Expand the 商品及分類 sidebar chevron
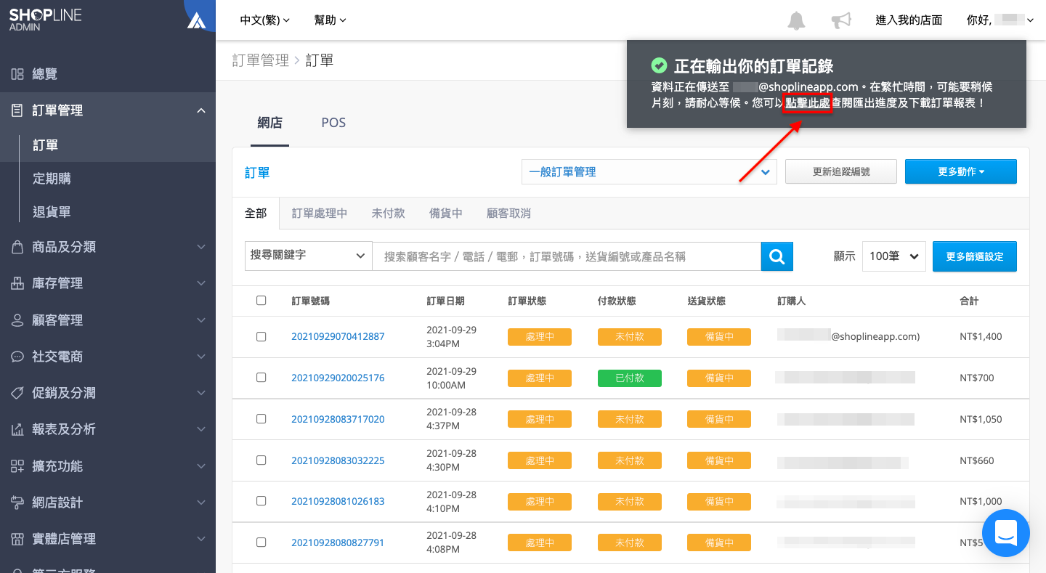The height and width of the screenshot is (573, 1046). 201,247
